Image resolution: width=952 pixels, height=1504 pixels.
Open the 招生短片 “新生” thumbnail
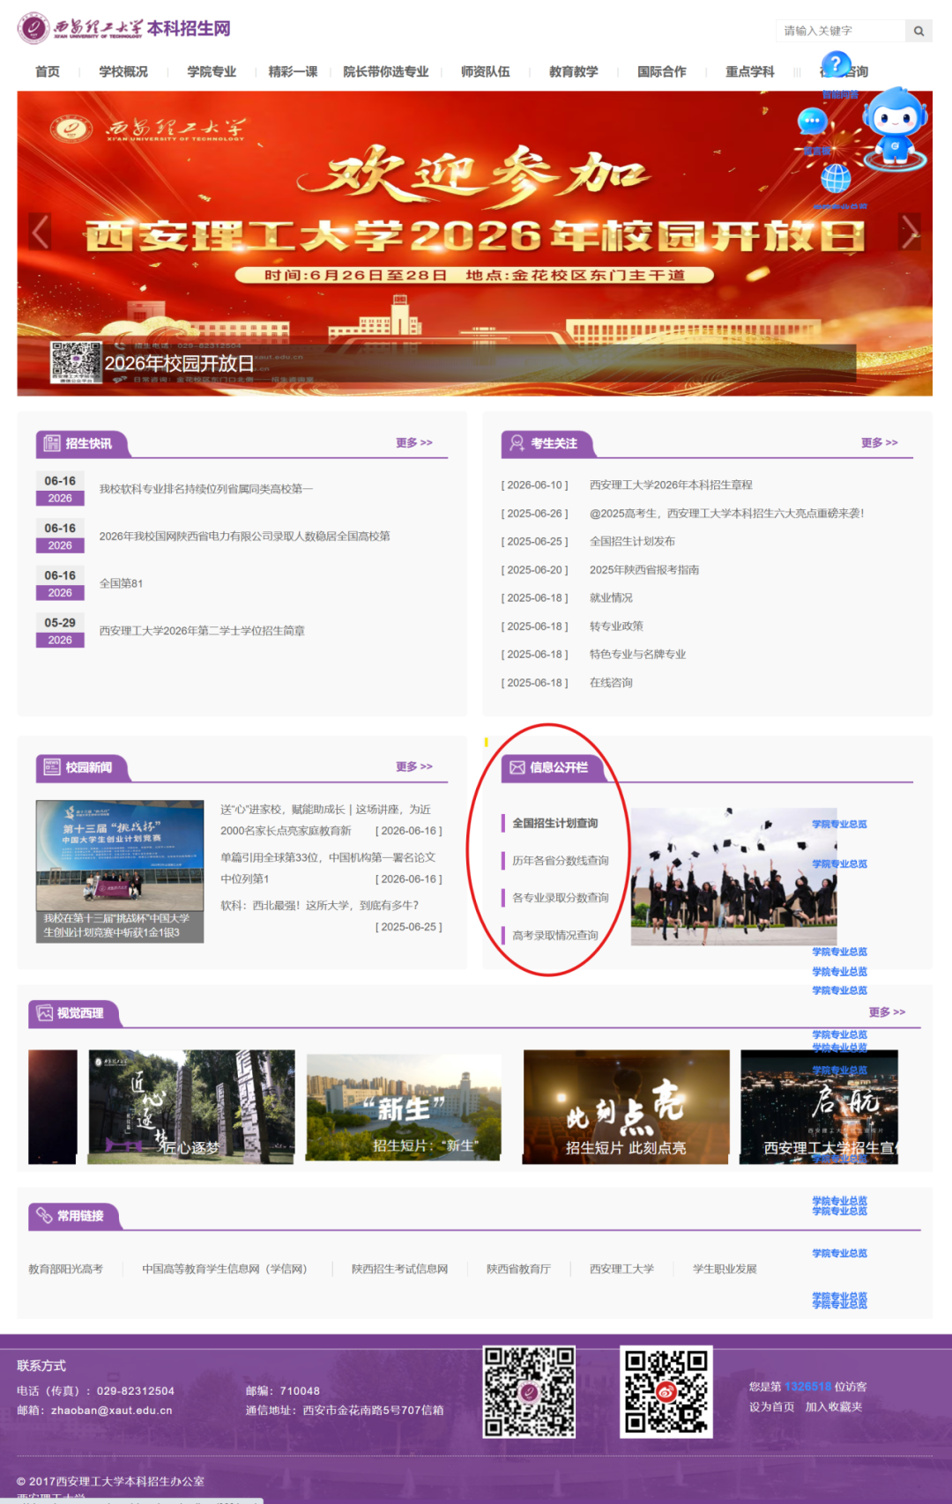[x=404, y=1107]
